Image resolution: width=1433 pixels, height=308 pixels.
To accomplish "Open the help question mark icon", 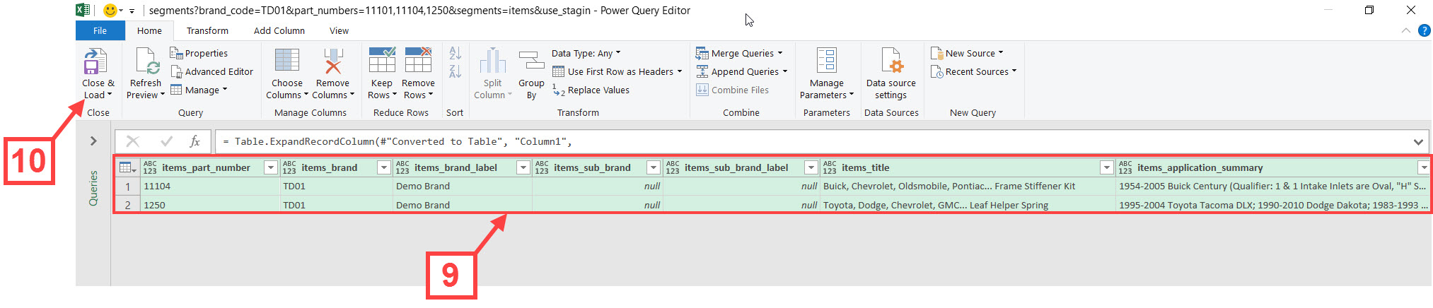I will click(1424, 30).
